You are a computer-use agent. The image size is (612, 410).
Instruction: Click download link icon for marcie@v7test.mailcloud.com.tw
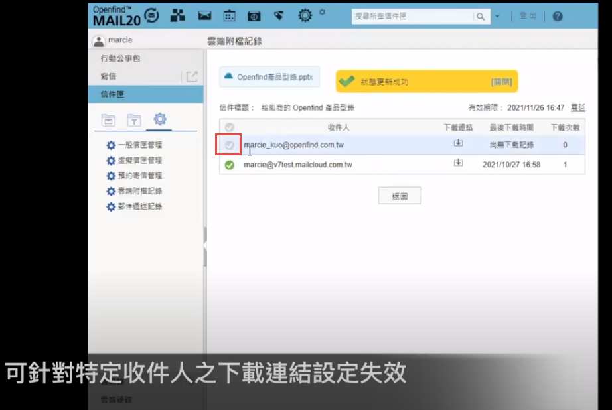pos(458,163)
